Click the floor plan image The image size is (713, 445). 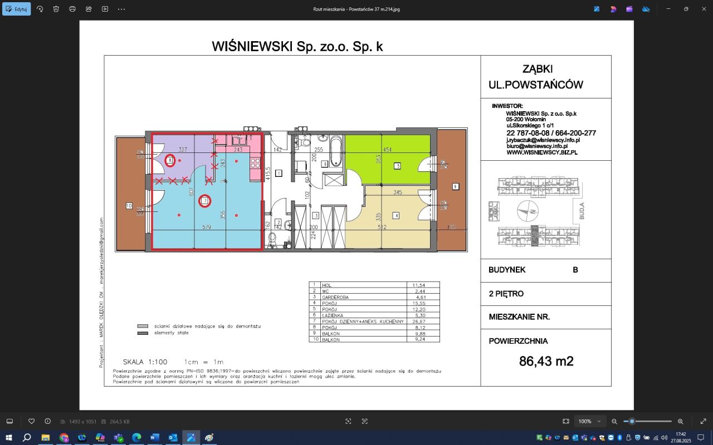tap(356, 215)
